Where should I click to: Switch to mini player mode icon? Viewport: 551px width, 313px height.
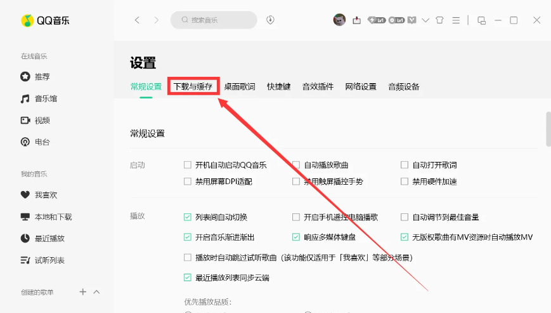pyautogui.click(x=481, y=20)
